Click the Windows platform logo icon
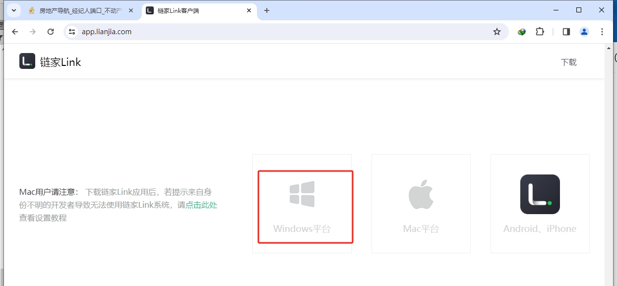 302,194
